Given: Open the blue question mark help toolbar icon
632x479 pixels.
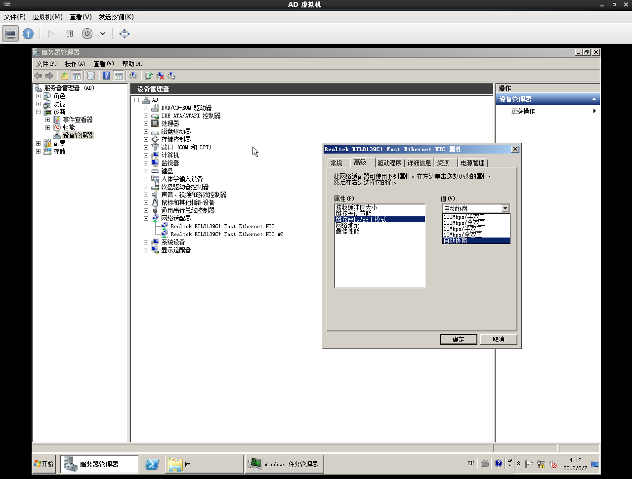Looking at the screenshot, I should (x=106, y=76).
